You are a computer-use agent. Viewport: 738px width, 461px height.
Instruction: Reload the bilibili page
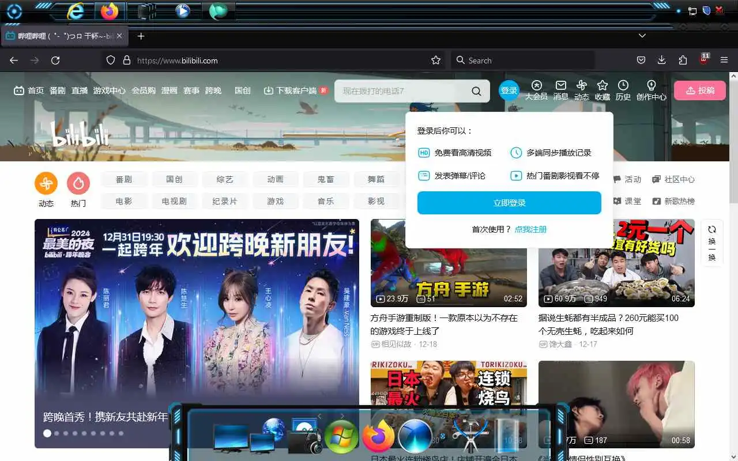55,61
